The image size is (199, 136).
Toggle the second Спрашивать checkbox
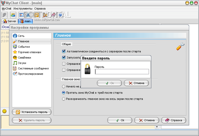[64, 70]
